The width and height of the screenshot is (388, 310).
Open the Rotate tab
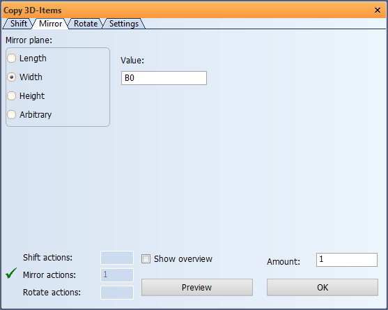pyautogui.click(x=86, y=24)
